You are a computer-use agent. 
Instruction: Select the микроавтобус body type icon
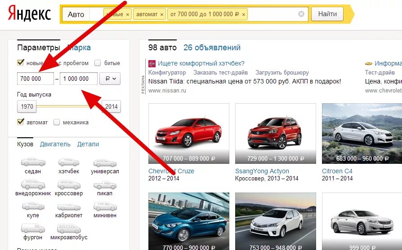click(x=69, y=228)
